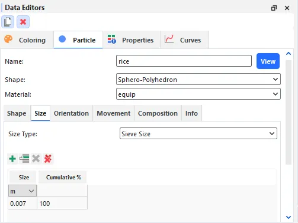Image resolution: width=298 pixels, height=223 pixels.
Task: Click the gray X remove row icon
Action: point(36,159)
